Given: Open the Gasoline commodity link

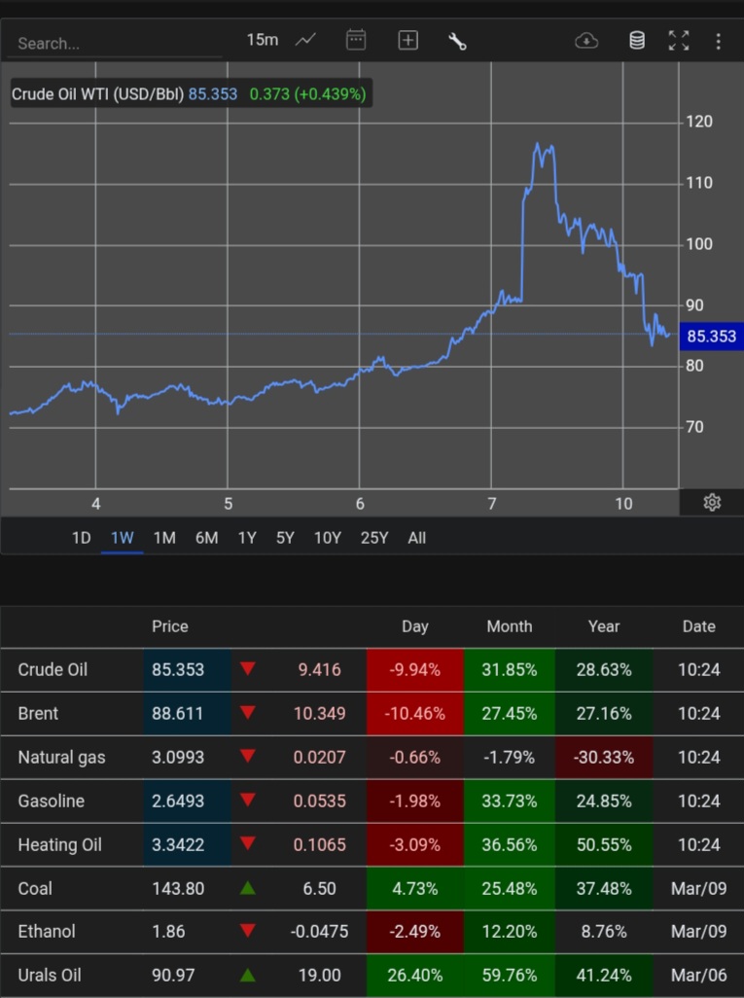Looking at the screenshot, I should (51, 801).
